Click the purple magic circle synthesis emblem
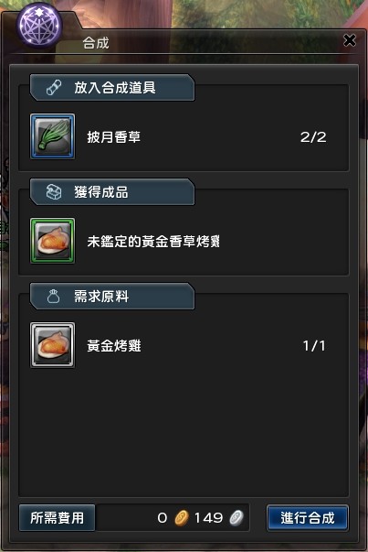The image size is (368, 552). [39, 25]
